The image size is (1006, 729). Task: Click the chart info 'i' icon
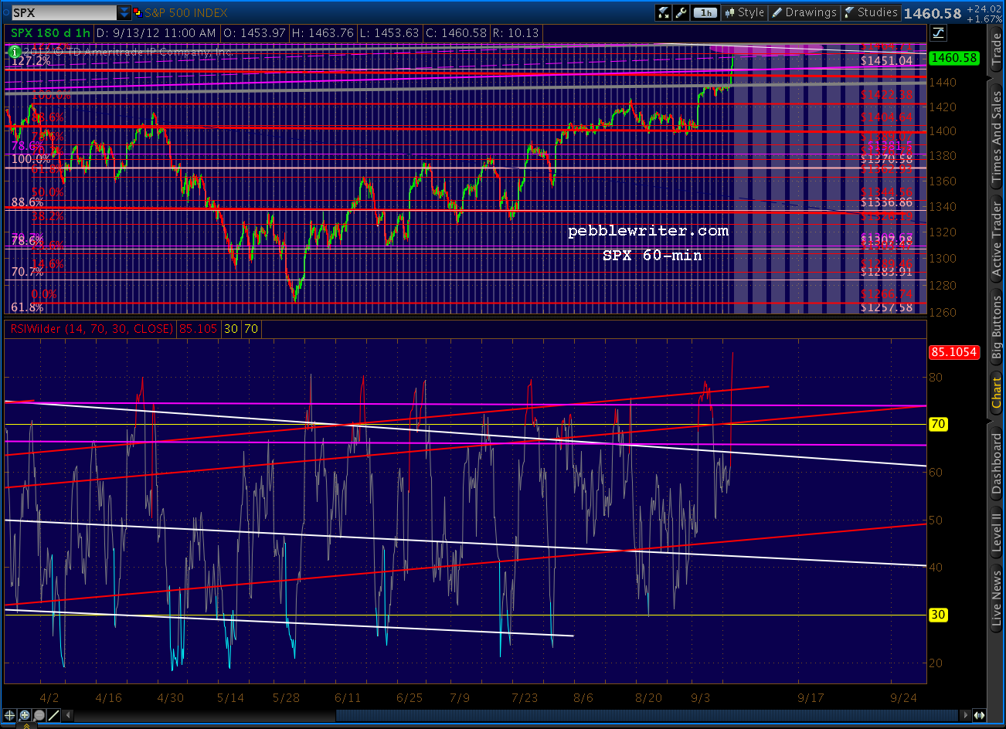[15, 52]
